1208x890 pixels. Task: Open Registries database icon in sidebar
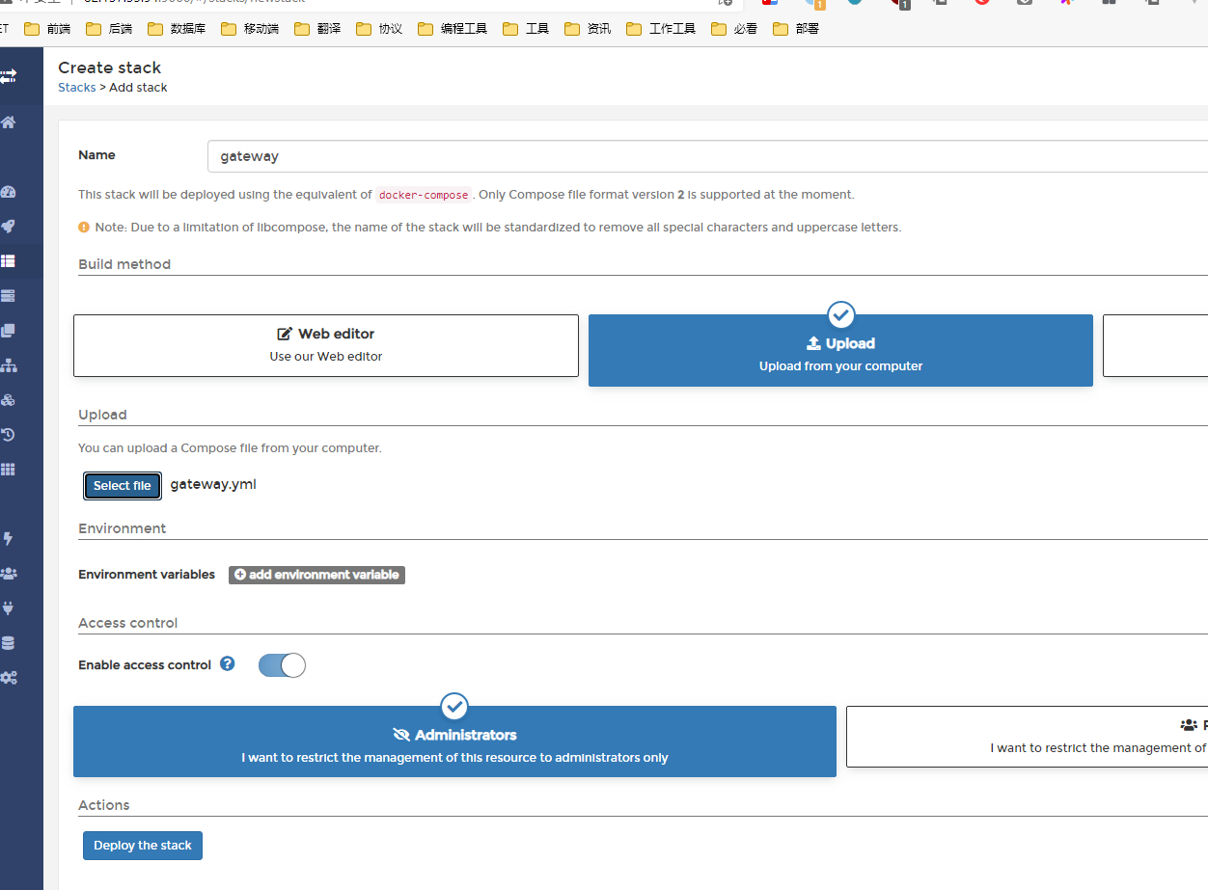coord(8,643)
